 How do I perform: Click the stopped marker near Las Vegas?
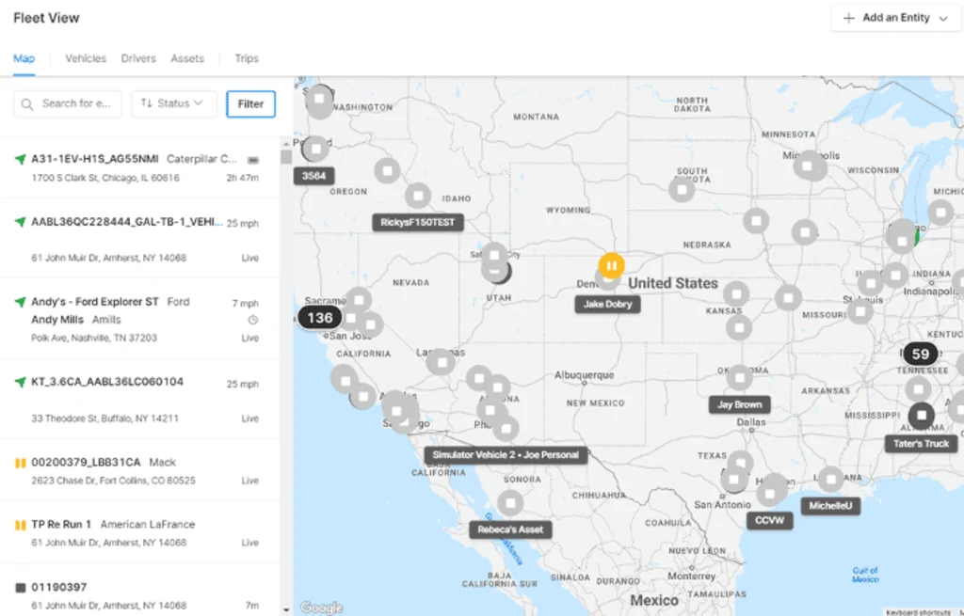pos(441,362)
